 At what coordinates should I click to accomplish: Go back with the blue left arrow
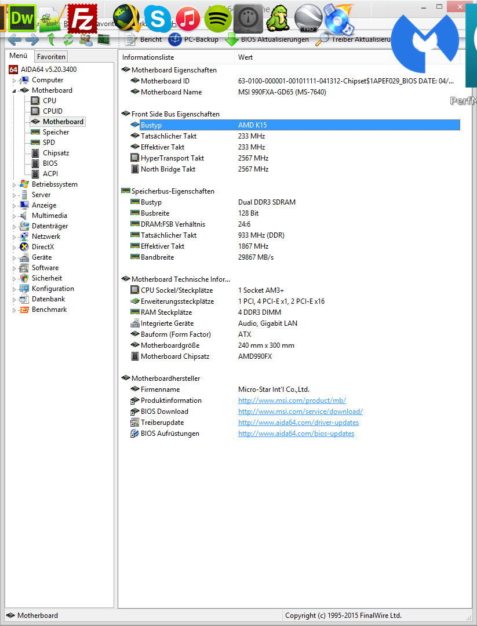tap(14, 39)
